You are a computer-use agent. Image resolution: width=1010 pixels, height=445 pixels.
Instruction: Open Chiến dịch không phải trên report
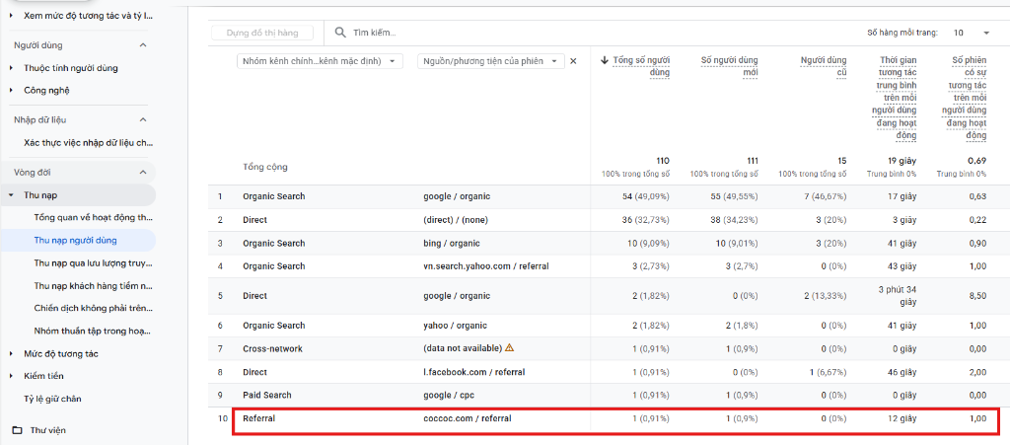pyautogui.click(x=94, y=308)
